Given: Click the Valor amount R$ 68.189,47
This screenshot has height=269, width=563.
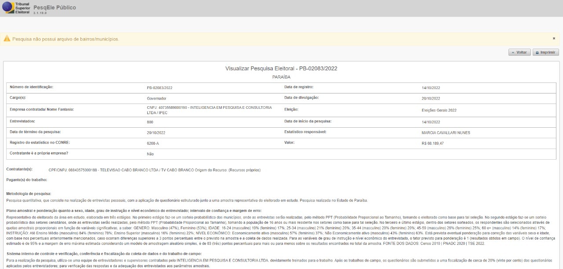Looking at the screenshot, I should pyautogui.click(x=433, y=143).
